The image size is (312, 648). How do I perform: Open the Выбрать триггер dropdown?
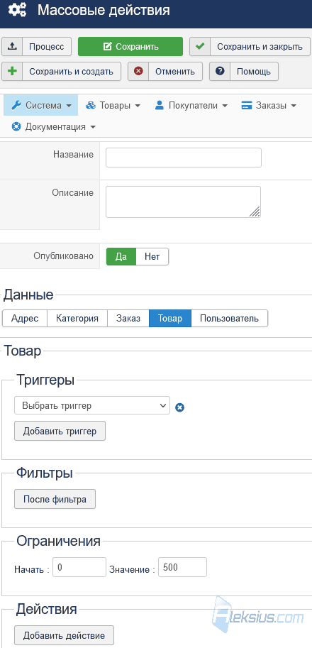92,405
